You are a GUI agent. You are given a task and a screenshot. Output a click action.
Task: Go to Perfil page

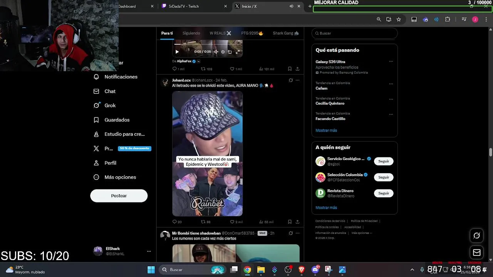tap(105, 163)
